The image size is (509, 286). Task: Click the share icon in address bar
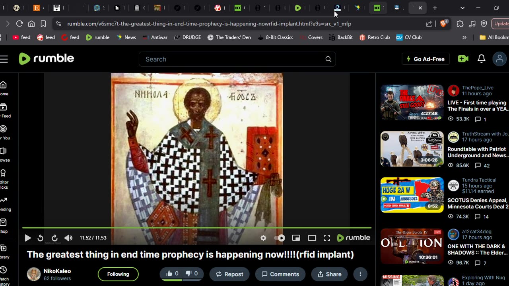tap(429, 24)
